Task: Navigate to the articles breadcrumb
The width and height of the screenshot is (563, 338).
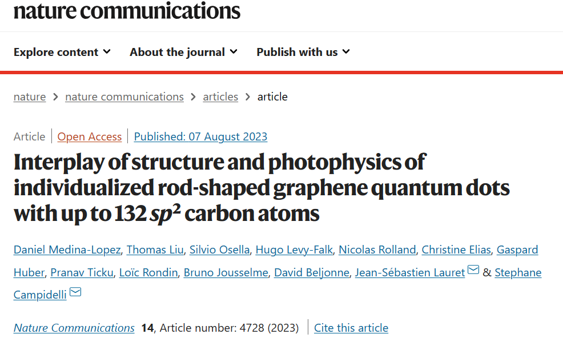Action: click(x=220, y=96)
